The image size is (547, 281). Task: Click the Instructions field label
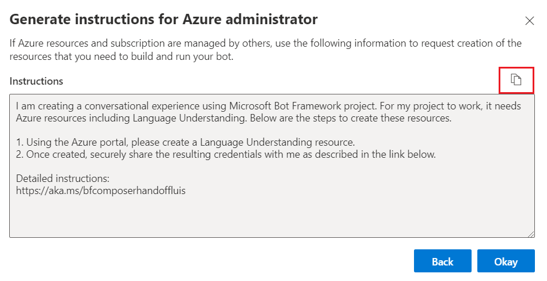(36, 81)
